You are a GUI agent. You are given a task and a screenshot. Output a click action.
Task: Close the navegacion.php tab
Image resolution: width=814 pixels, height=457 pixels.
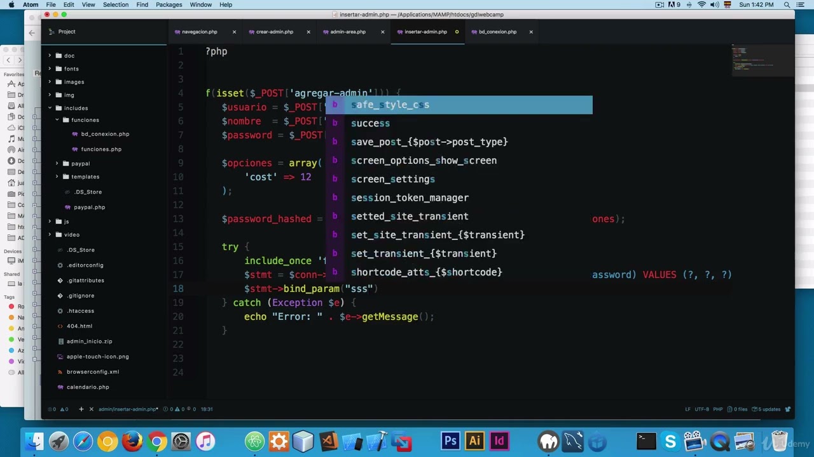(234, 32)
